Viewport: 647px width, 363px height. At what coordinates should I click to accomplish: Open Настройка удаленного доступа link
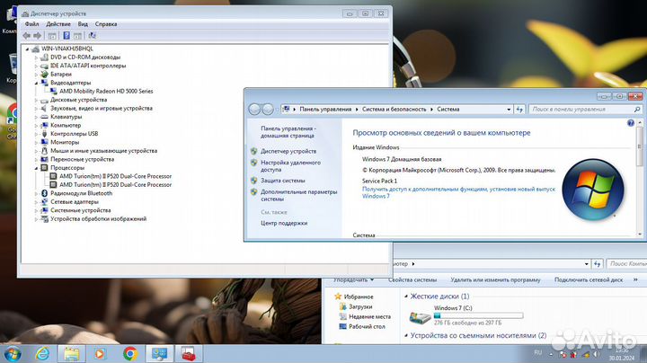point(290,166)
